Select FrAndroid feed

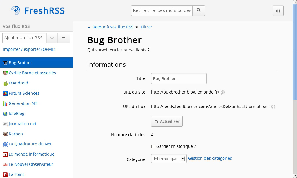(36, 83)
